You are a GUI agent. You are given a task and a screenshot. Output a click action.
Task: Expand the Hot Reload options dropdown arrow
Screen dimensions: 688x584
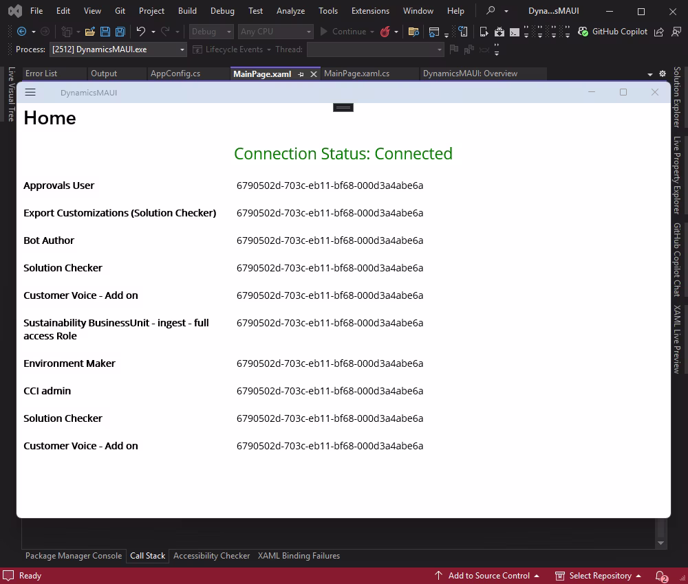pyautogui.click(x=396, y=32)
